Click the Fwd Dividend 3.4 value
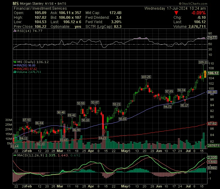The image size is (220, 189). [x=119, y=18]
